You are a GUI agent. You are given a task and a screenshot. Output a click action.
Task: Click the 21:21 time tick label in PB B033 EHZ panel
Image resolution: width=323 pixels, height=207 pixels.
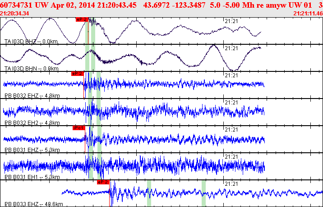tap(231, 183)
